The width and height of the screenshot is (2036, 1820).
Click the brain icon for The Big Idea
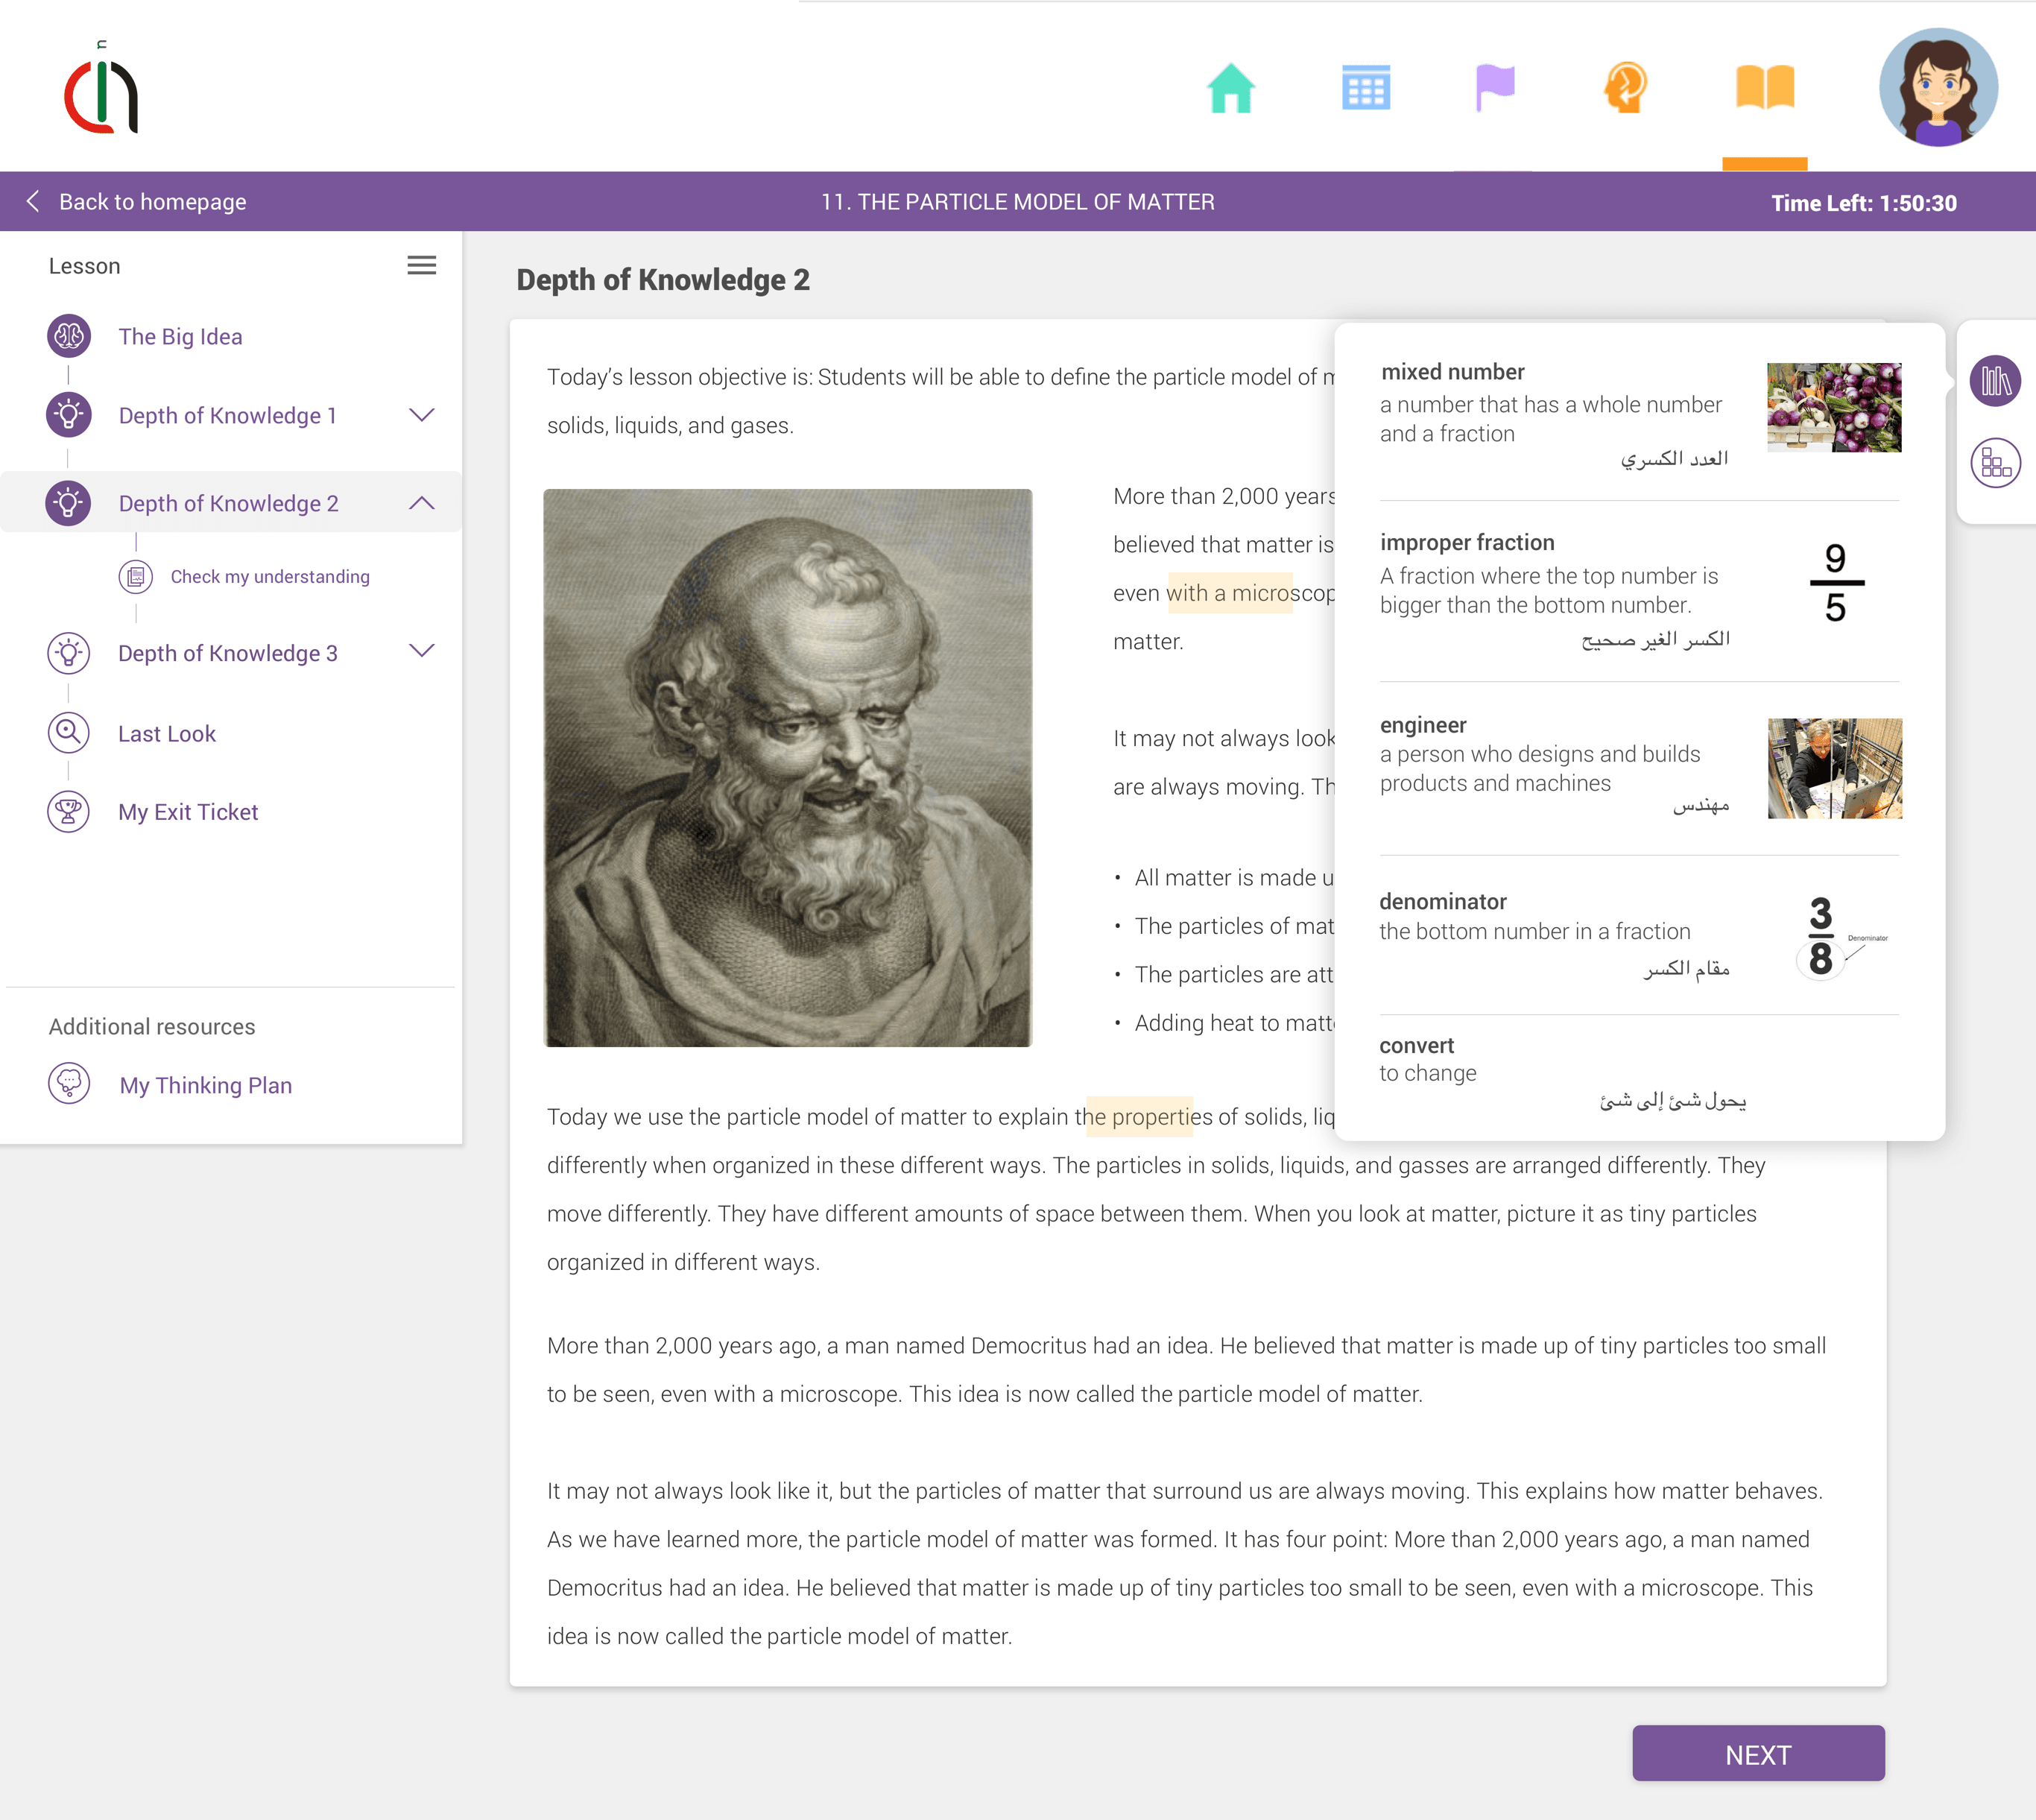(x=69, y=336)
